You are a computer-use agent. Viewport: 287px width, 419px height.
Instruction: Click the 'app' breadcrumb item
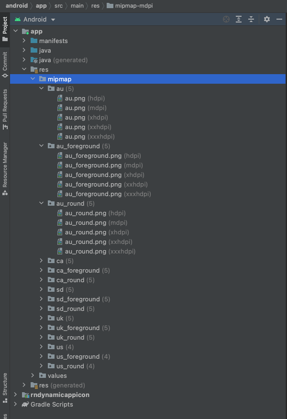(x=41, y=6)
